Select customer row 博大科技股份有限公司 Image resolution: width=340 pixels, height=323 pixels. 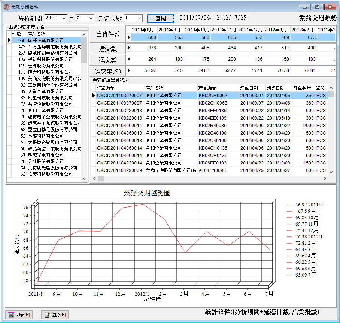[46, 72]
